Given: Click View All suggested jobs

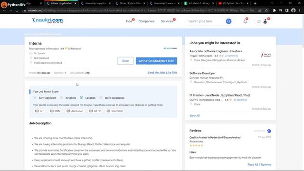Looking at the screenshot, I should (194, 116).
